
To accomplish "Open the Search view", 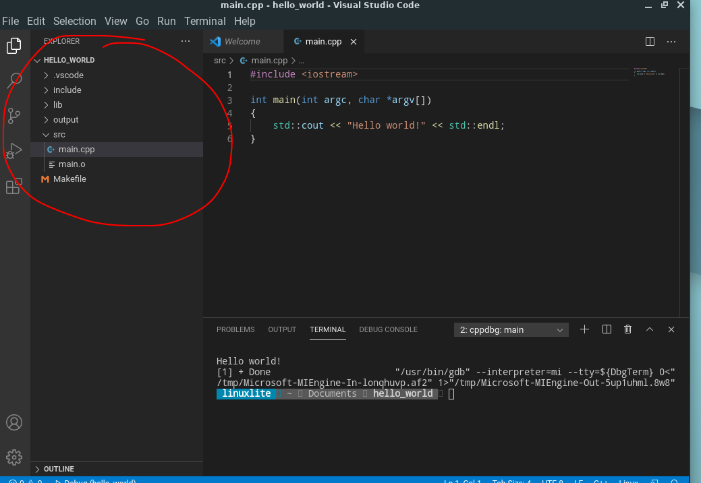I will click(x=14, y=80).
